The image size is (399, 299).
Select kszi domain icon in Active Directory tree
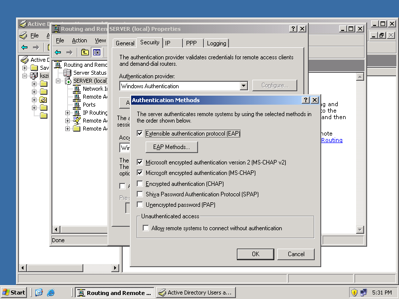click(x=34, y=76)
